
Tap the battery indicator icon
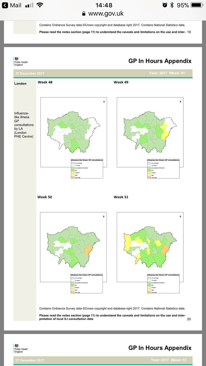pos(197,5)
